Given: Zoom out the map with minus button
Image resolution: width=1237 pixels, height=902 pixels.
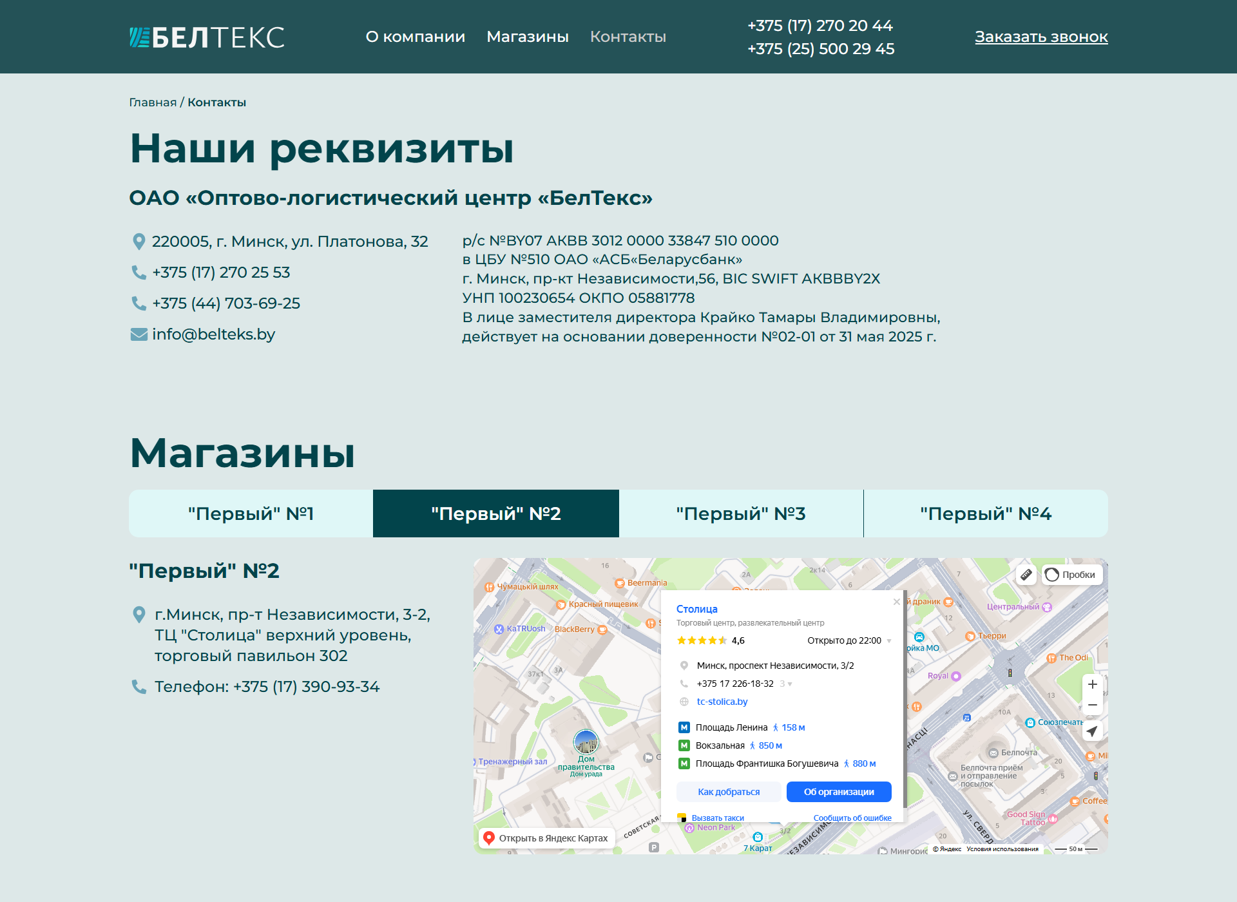Looking at the screenshot, I should coord(1093,705).
